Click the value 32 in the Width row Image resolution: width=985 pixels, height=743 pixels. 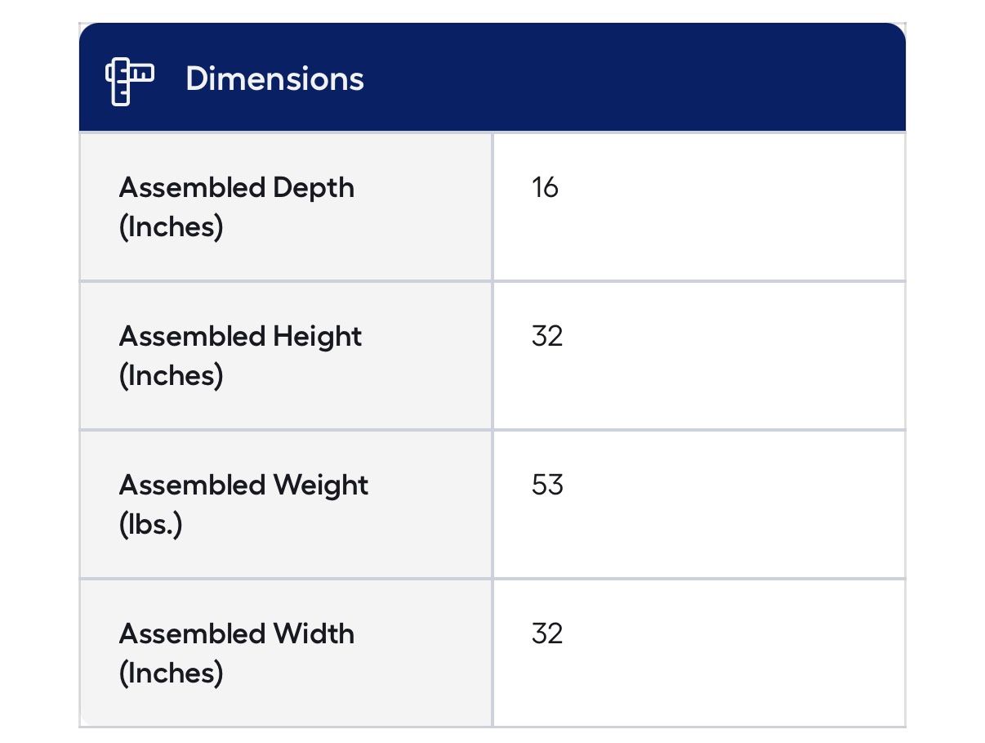546,634
